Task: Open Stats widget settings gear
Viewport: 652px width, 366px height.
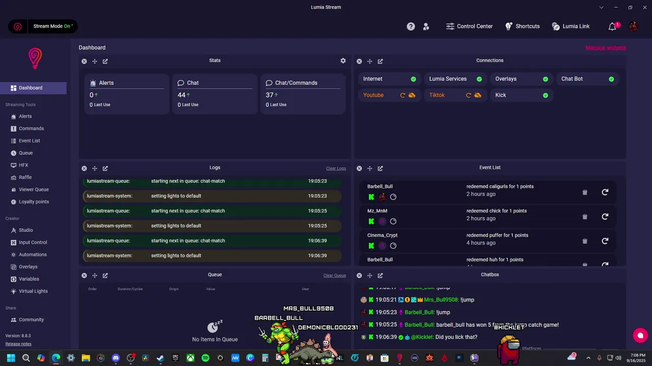Action: (x=343, y=60)
